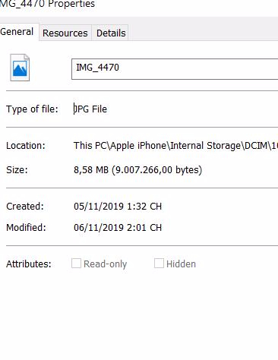Click the Modified label
Screen dimensions: 278x360
click(x=26, y=228)
